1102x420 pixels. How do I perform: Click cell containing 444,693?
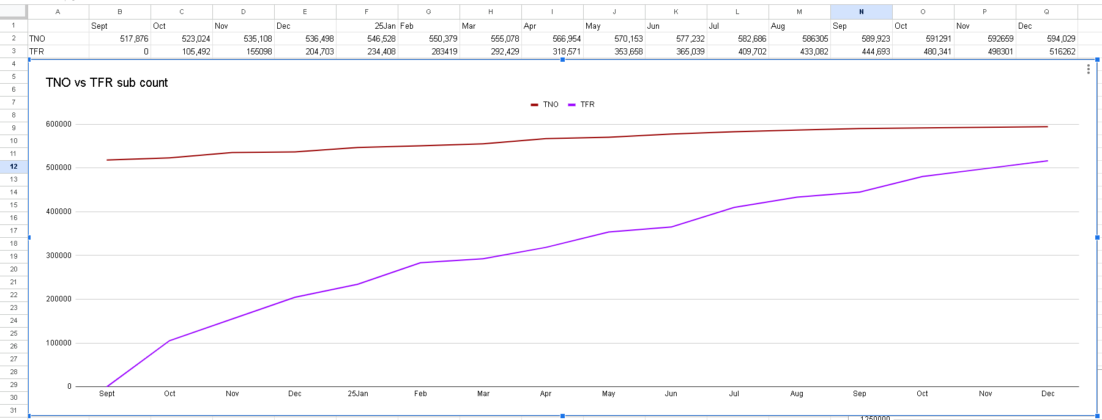(x=862, y=51)
